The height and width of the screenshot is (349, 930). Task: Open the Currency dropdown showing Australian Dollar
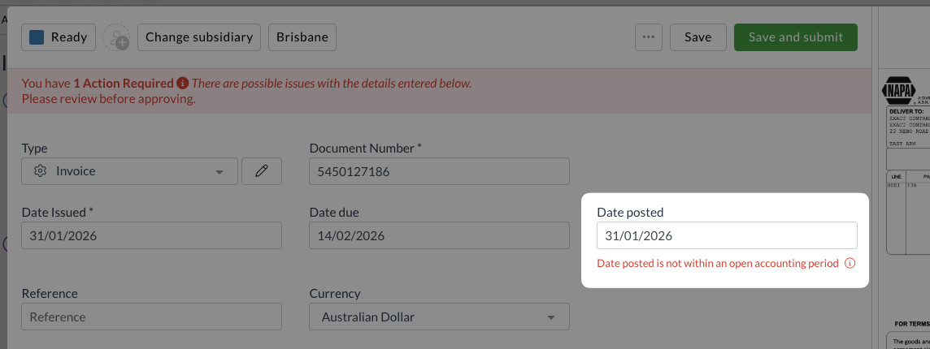[x=439, y=317]
